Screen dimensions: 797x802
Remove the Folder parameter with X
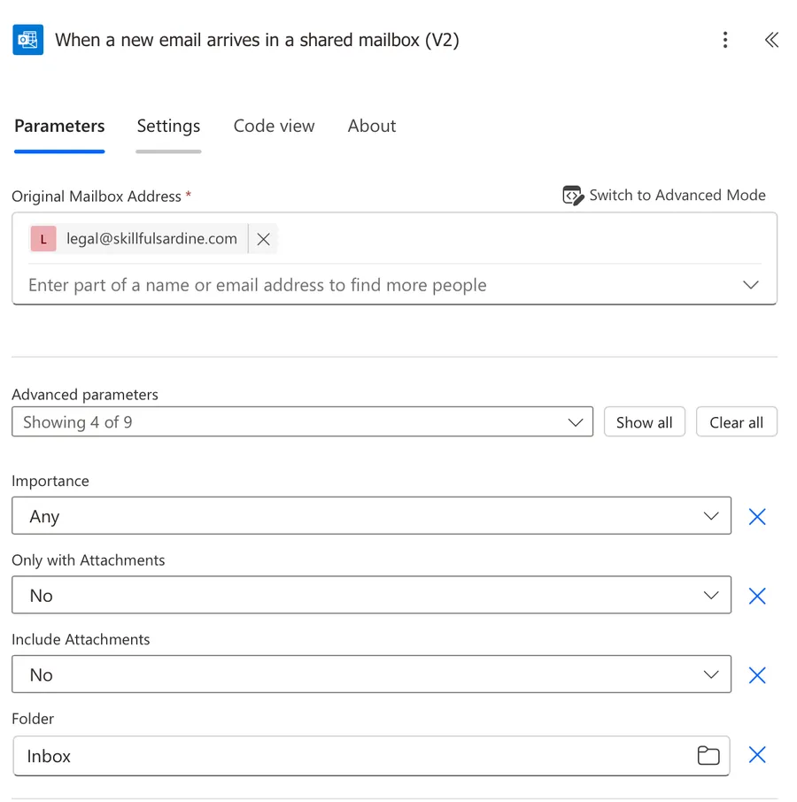[x=757, y=755]
